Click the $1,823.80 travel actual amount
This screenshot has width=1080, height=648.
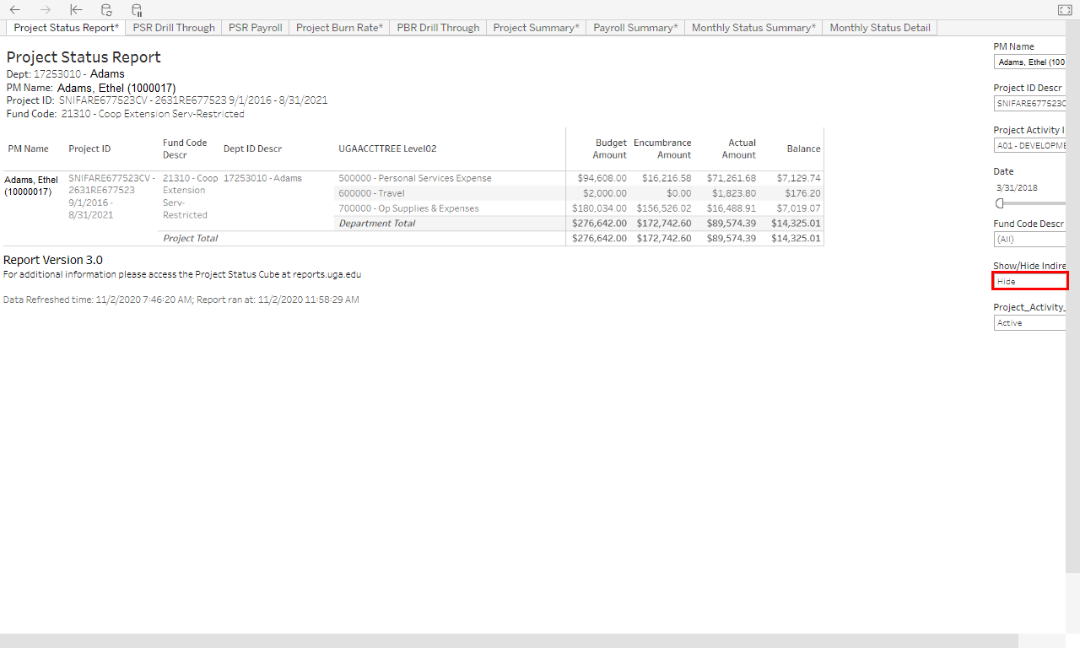click(734, 193)
